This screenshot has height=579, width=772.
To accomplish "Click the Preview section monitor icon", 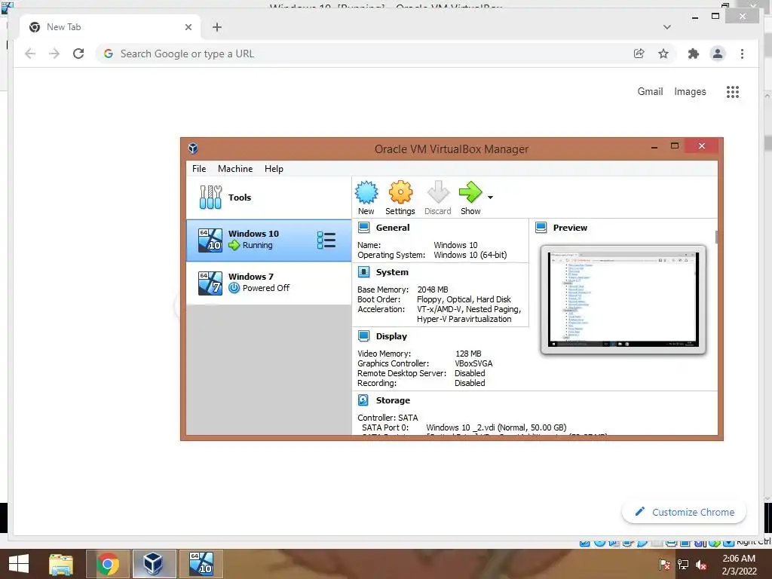I will pyautogui.click(x=541, y=228).
